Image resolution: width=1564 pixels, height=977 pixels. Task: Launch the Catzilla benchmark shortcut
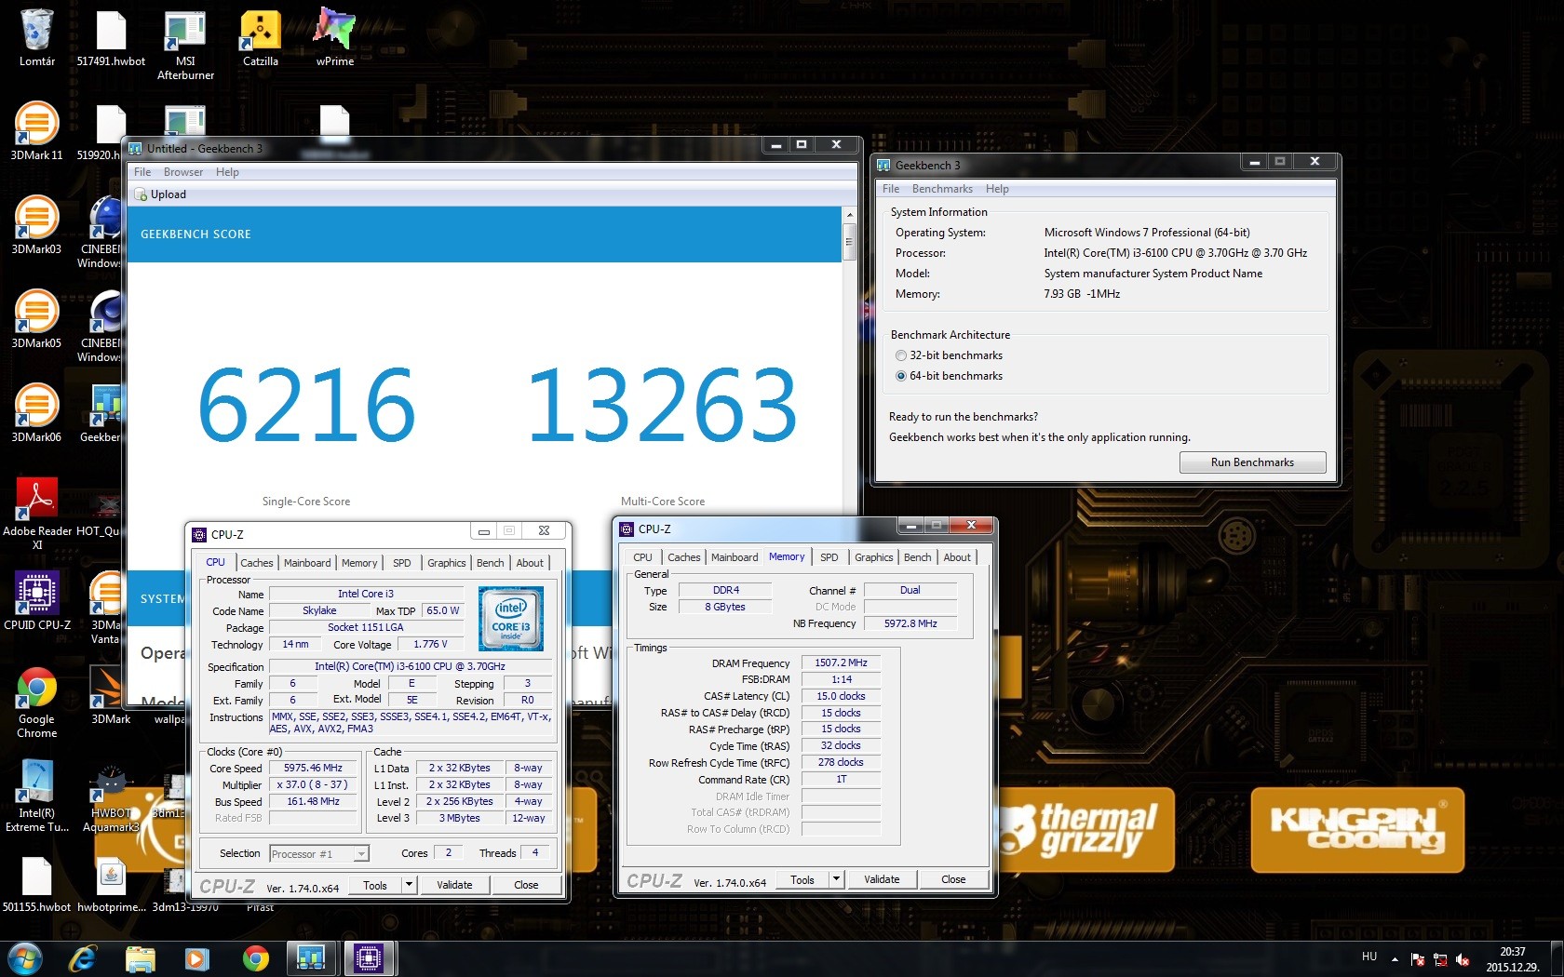[x=261, y=37]
